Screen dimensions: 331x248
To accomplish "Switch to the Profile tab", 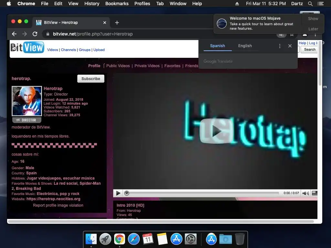I will 94,66.
